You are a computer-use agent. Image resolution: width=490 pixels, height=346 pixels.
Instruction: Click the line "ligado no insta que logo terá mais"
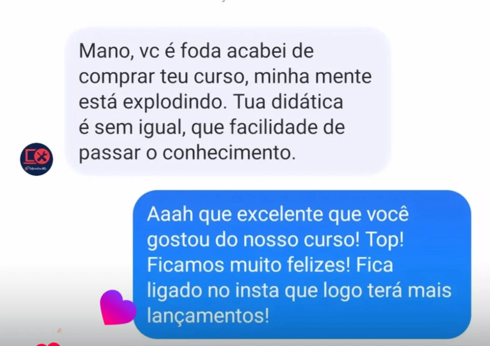point(299,291)
